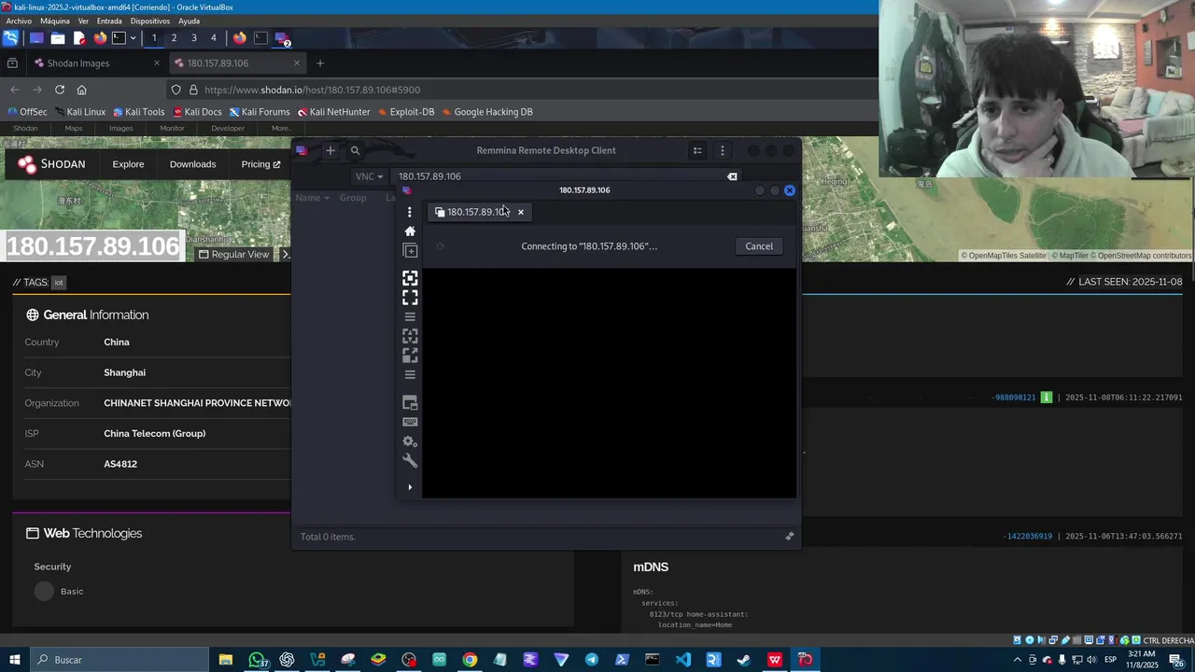Launch terminal emulator from Kali panel
Viewport: 1195px width, 672px height.
119,38
